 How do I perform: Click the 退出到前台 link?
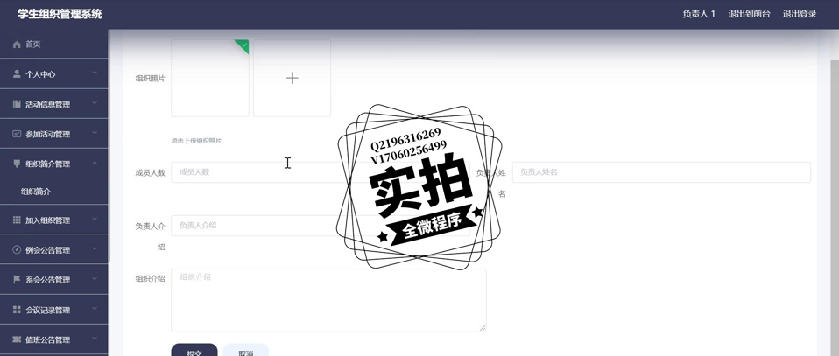[749, 14]
